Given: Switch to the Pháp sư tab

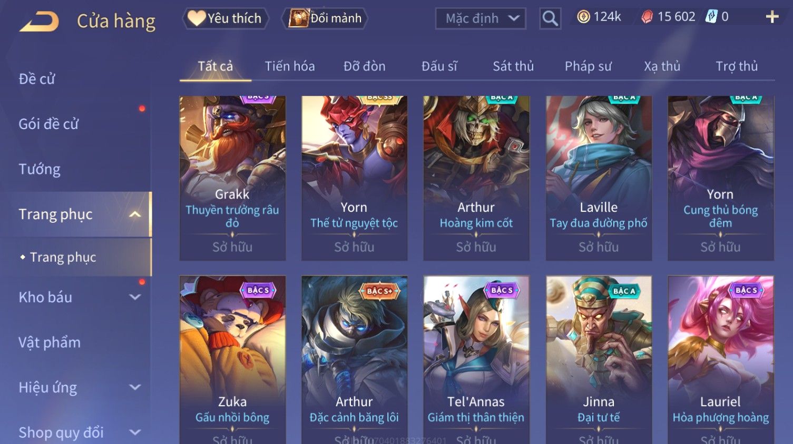Looking at the screenshot, I should click(x=588, y=66).
